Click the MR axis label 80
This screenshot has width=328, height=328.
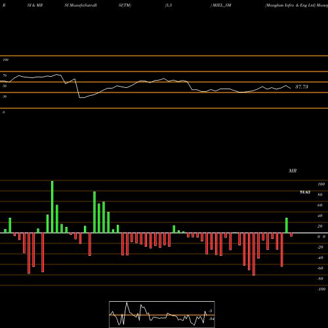(x=320, y=195)
